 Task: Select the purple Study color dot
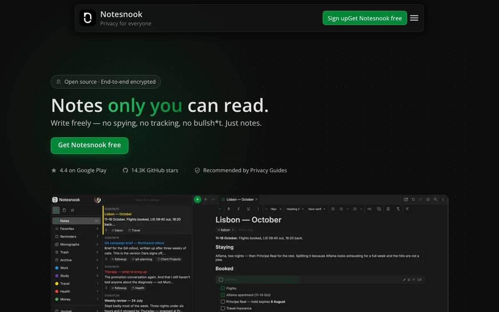point(57,276)
